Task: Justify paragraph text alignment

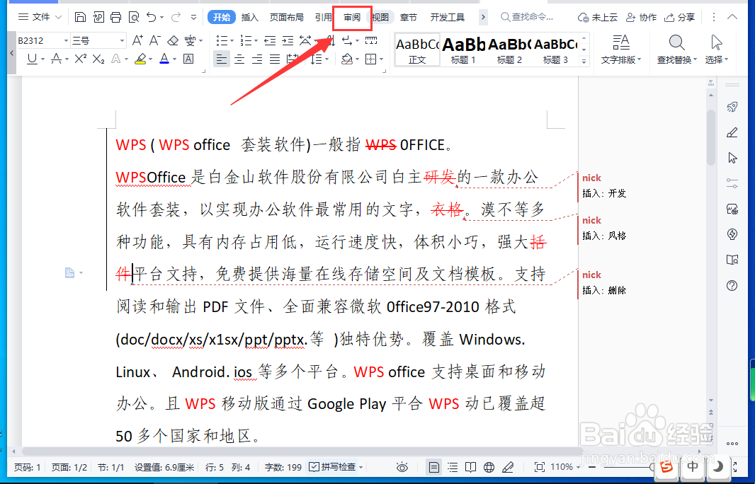Action: pos(275,59)
